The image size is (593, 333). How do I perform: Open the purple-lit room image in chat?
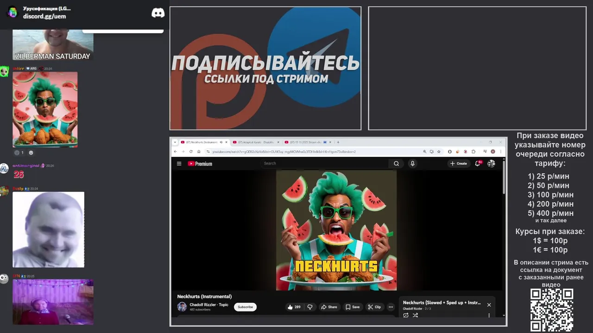tap(53, 302)
